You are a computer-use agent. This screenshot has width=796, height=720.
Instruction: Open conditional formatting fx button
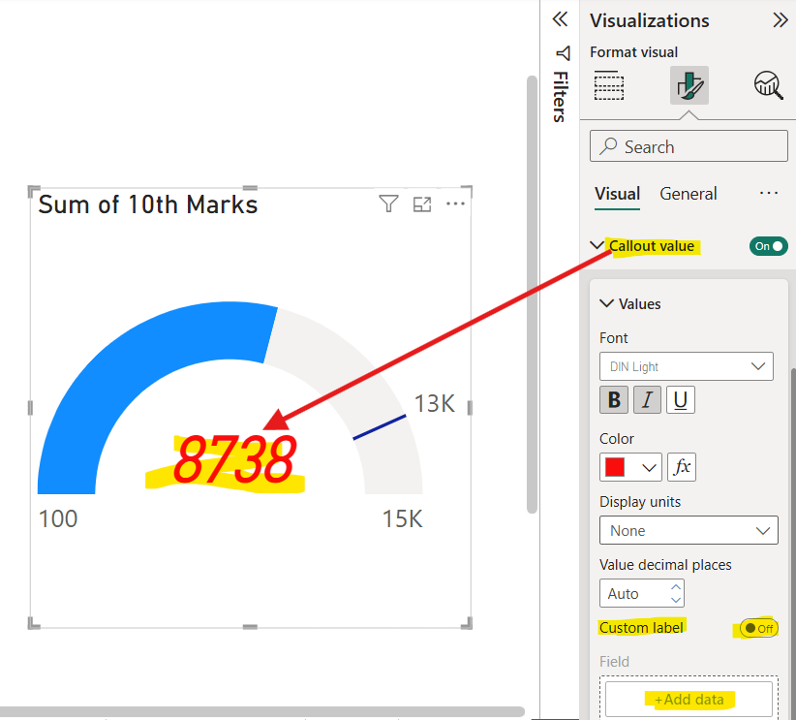[x=682, y=467]
